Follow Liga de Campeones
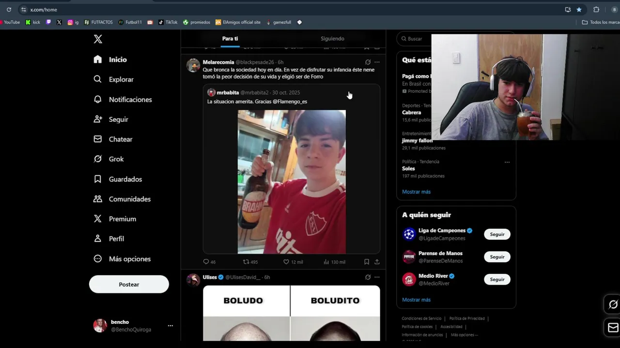 tap(497, 234)
